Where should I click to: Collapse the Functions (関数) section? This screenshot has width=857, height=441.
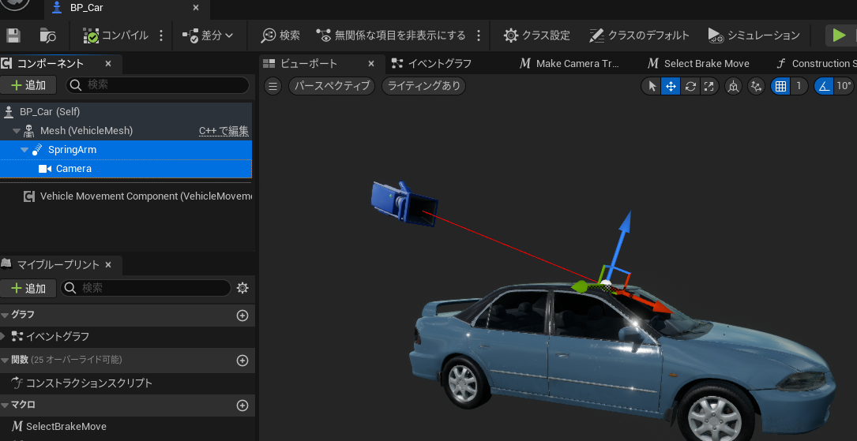(x=5, y=360)
